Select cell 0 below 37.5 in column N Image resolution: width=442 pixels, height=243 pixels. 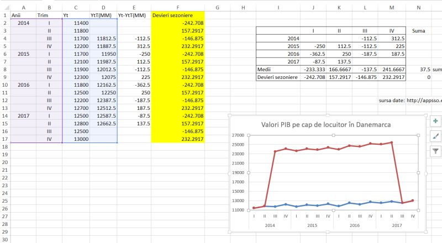pos(419,77)
